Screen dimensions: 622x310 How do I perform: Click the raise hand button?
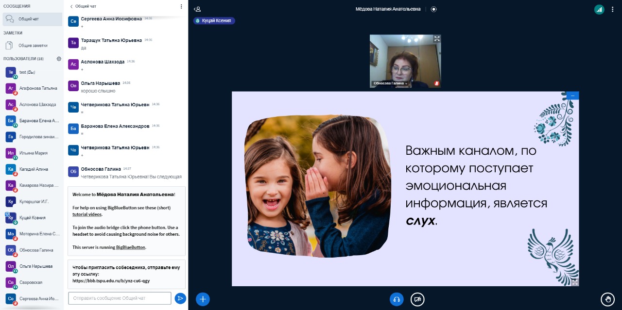pos(607,299)
